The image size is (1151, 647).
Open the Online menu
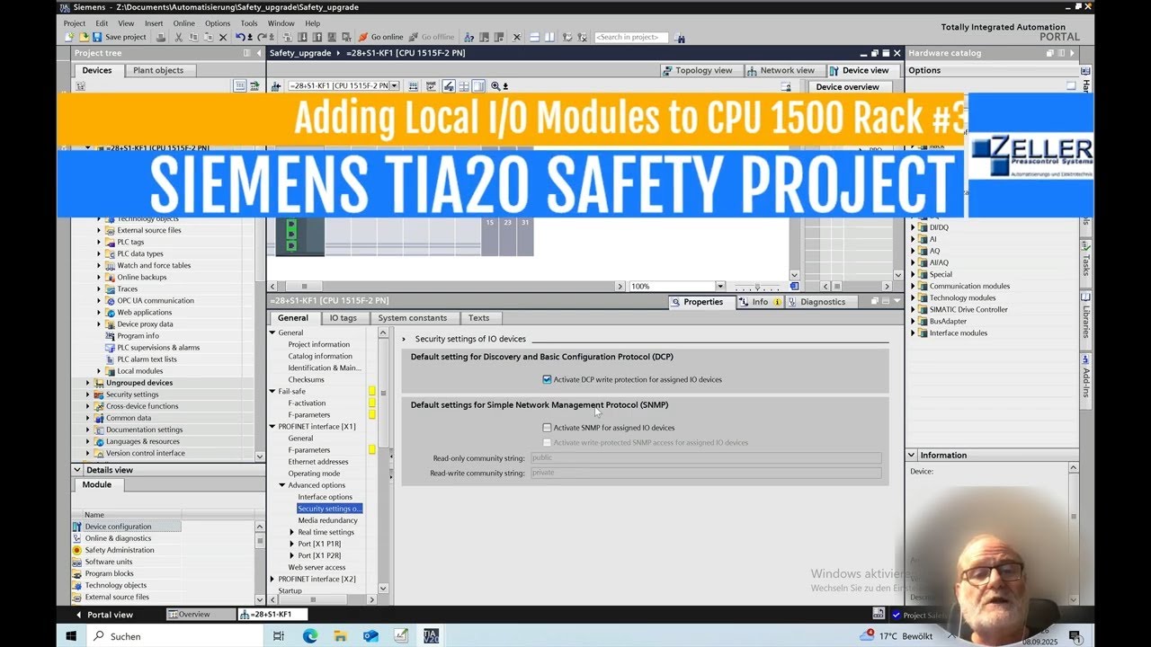click(x=183, y=23)
